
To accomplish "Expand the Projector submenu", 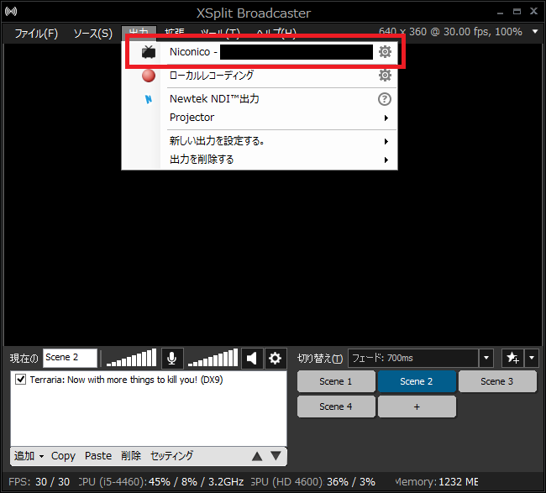I will [x=386, y=118].
